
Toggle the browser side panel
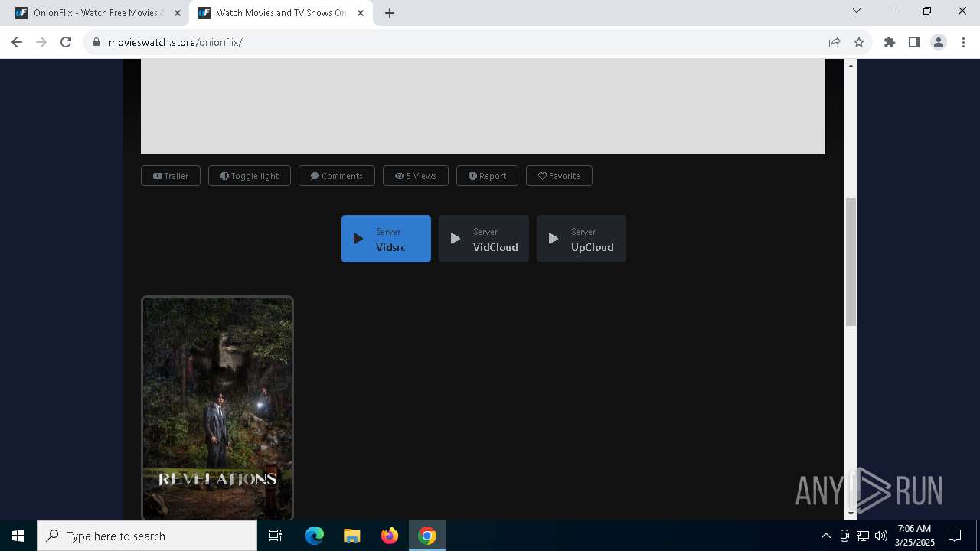(914, 42)
